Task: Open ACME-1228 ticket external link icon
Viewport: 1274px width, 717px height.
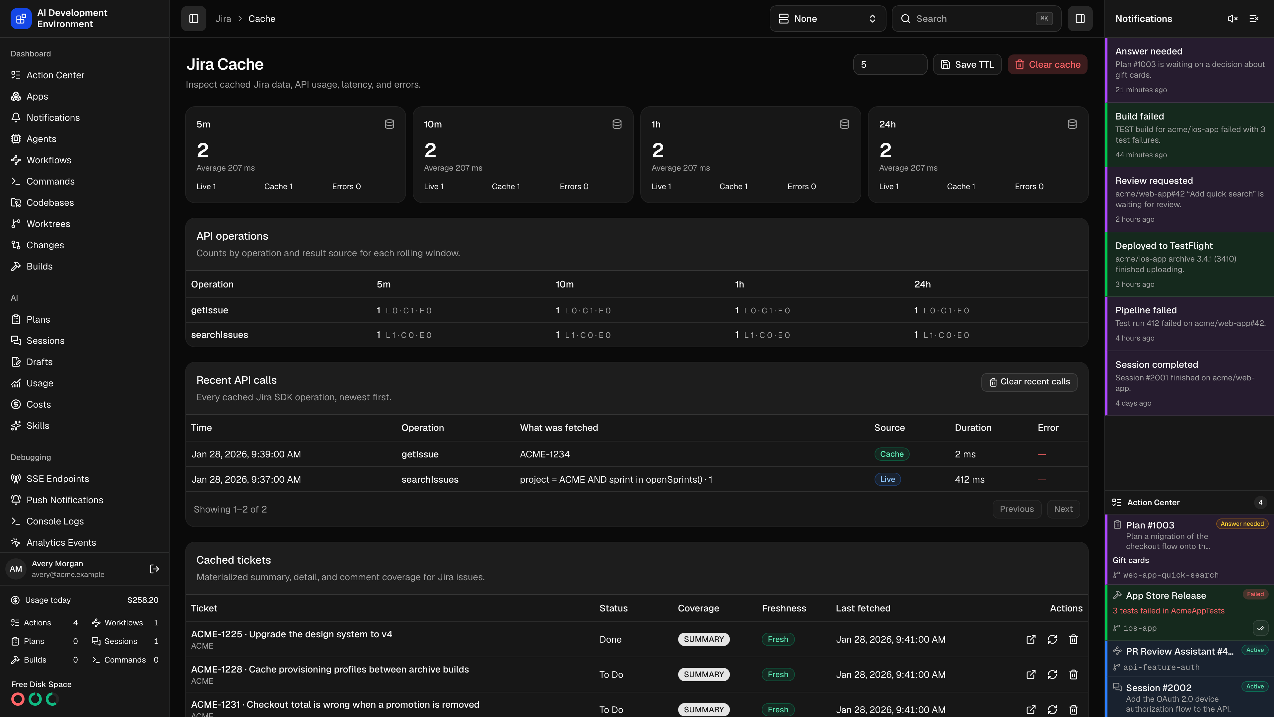Action: [1031, 675]
